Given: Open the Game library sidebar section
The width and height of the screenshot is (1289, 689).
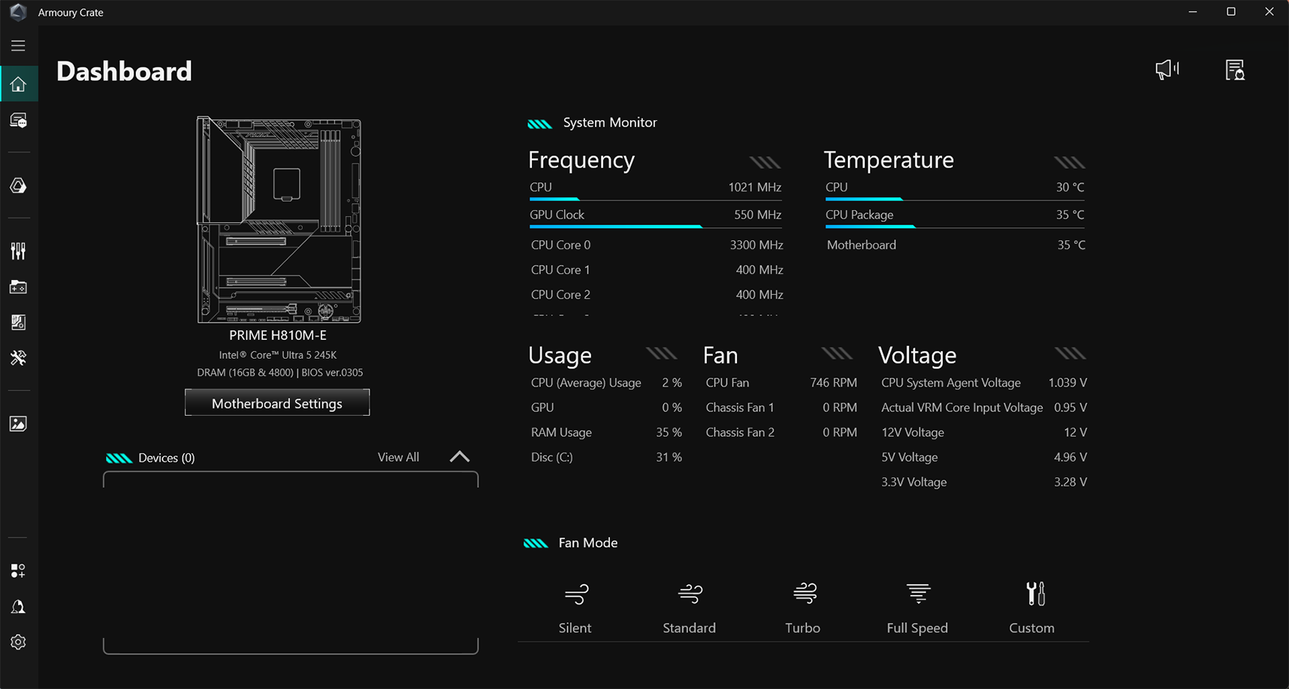Looking at the screenshot, I should [x=18, y=286].
